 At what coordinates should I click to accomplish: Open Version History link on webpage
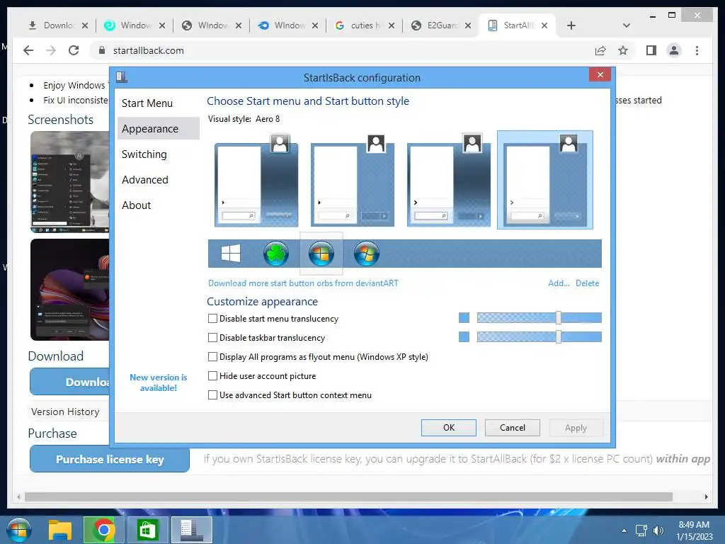point(65,412)
